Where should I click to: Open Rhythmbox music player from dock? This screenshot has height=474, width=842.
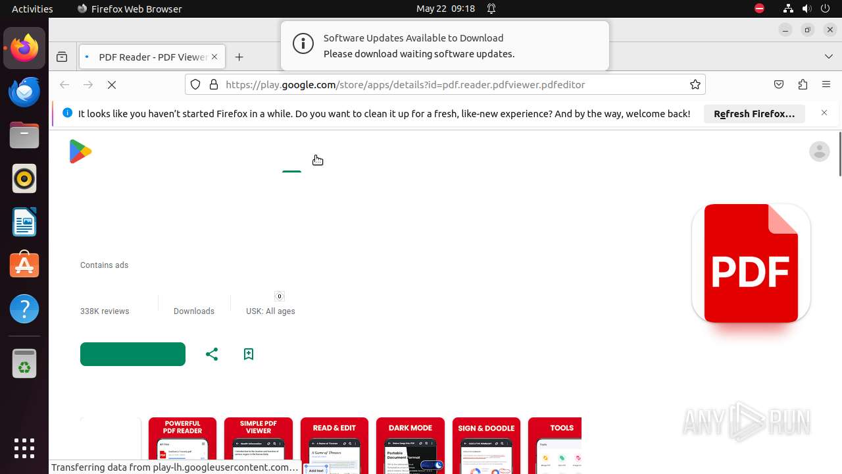click(24, 178)
